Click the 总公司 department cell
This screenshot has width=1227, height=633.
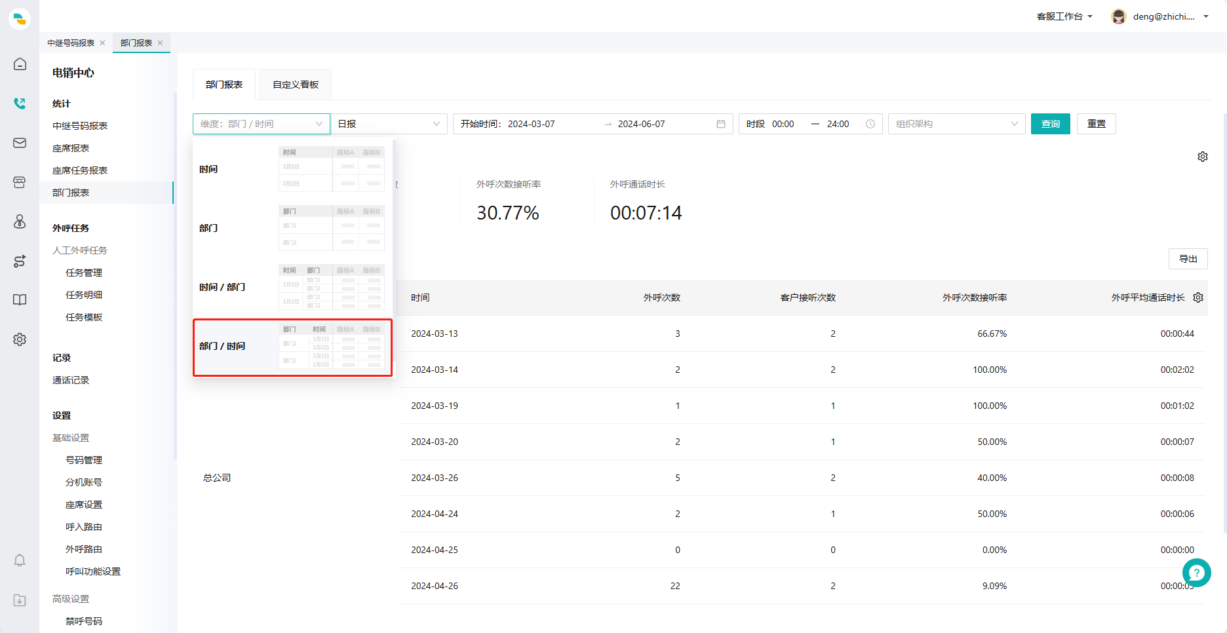217,478
